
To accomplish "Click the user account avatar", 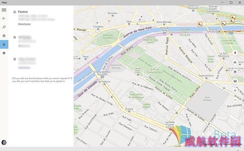I will click(x=4, y=142).
